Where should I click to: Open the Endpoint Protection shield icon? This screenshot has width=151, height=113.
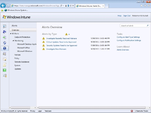(4, 43)
